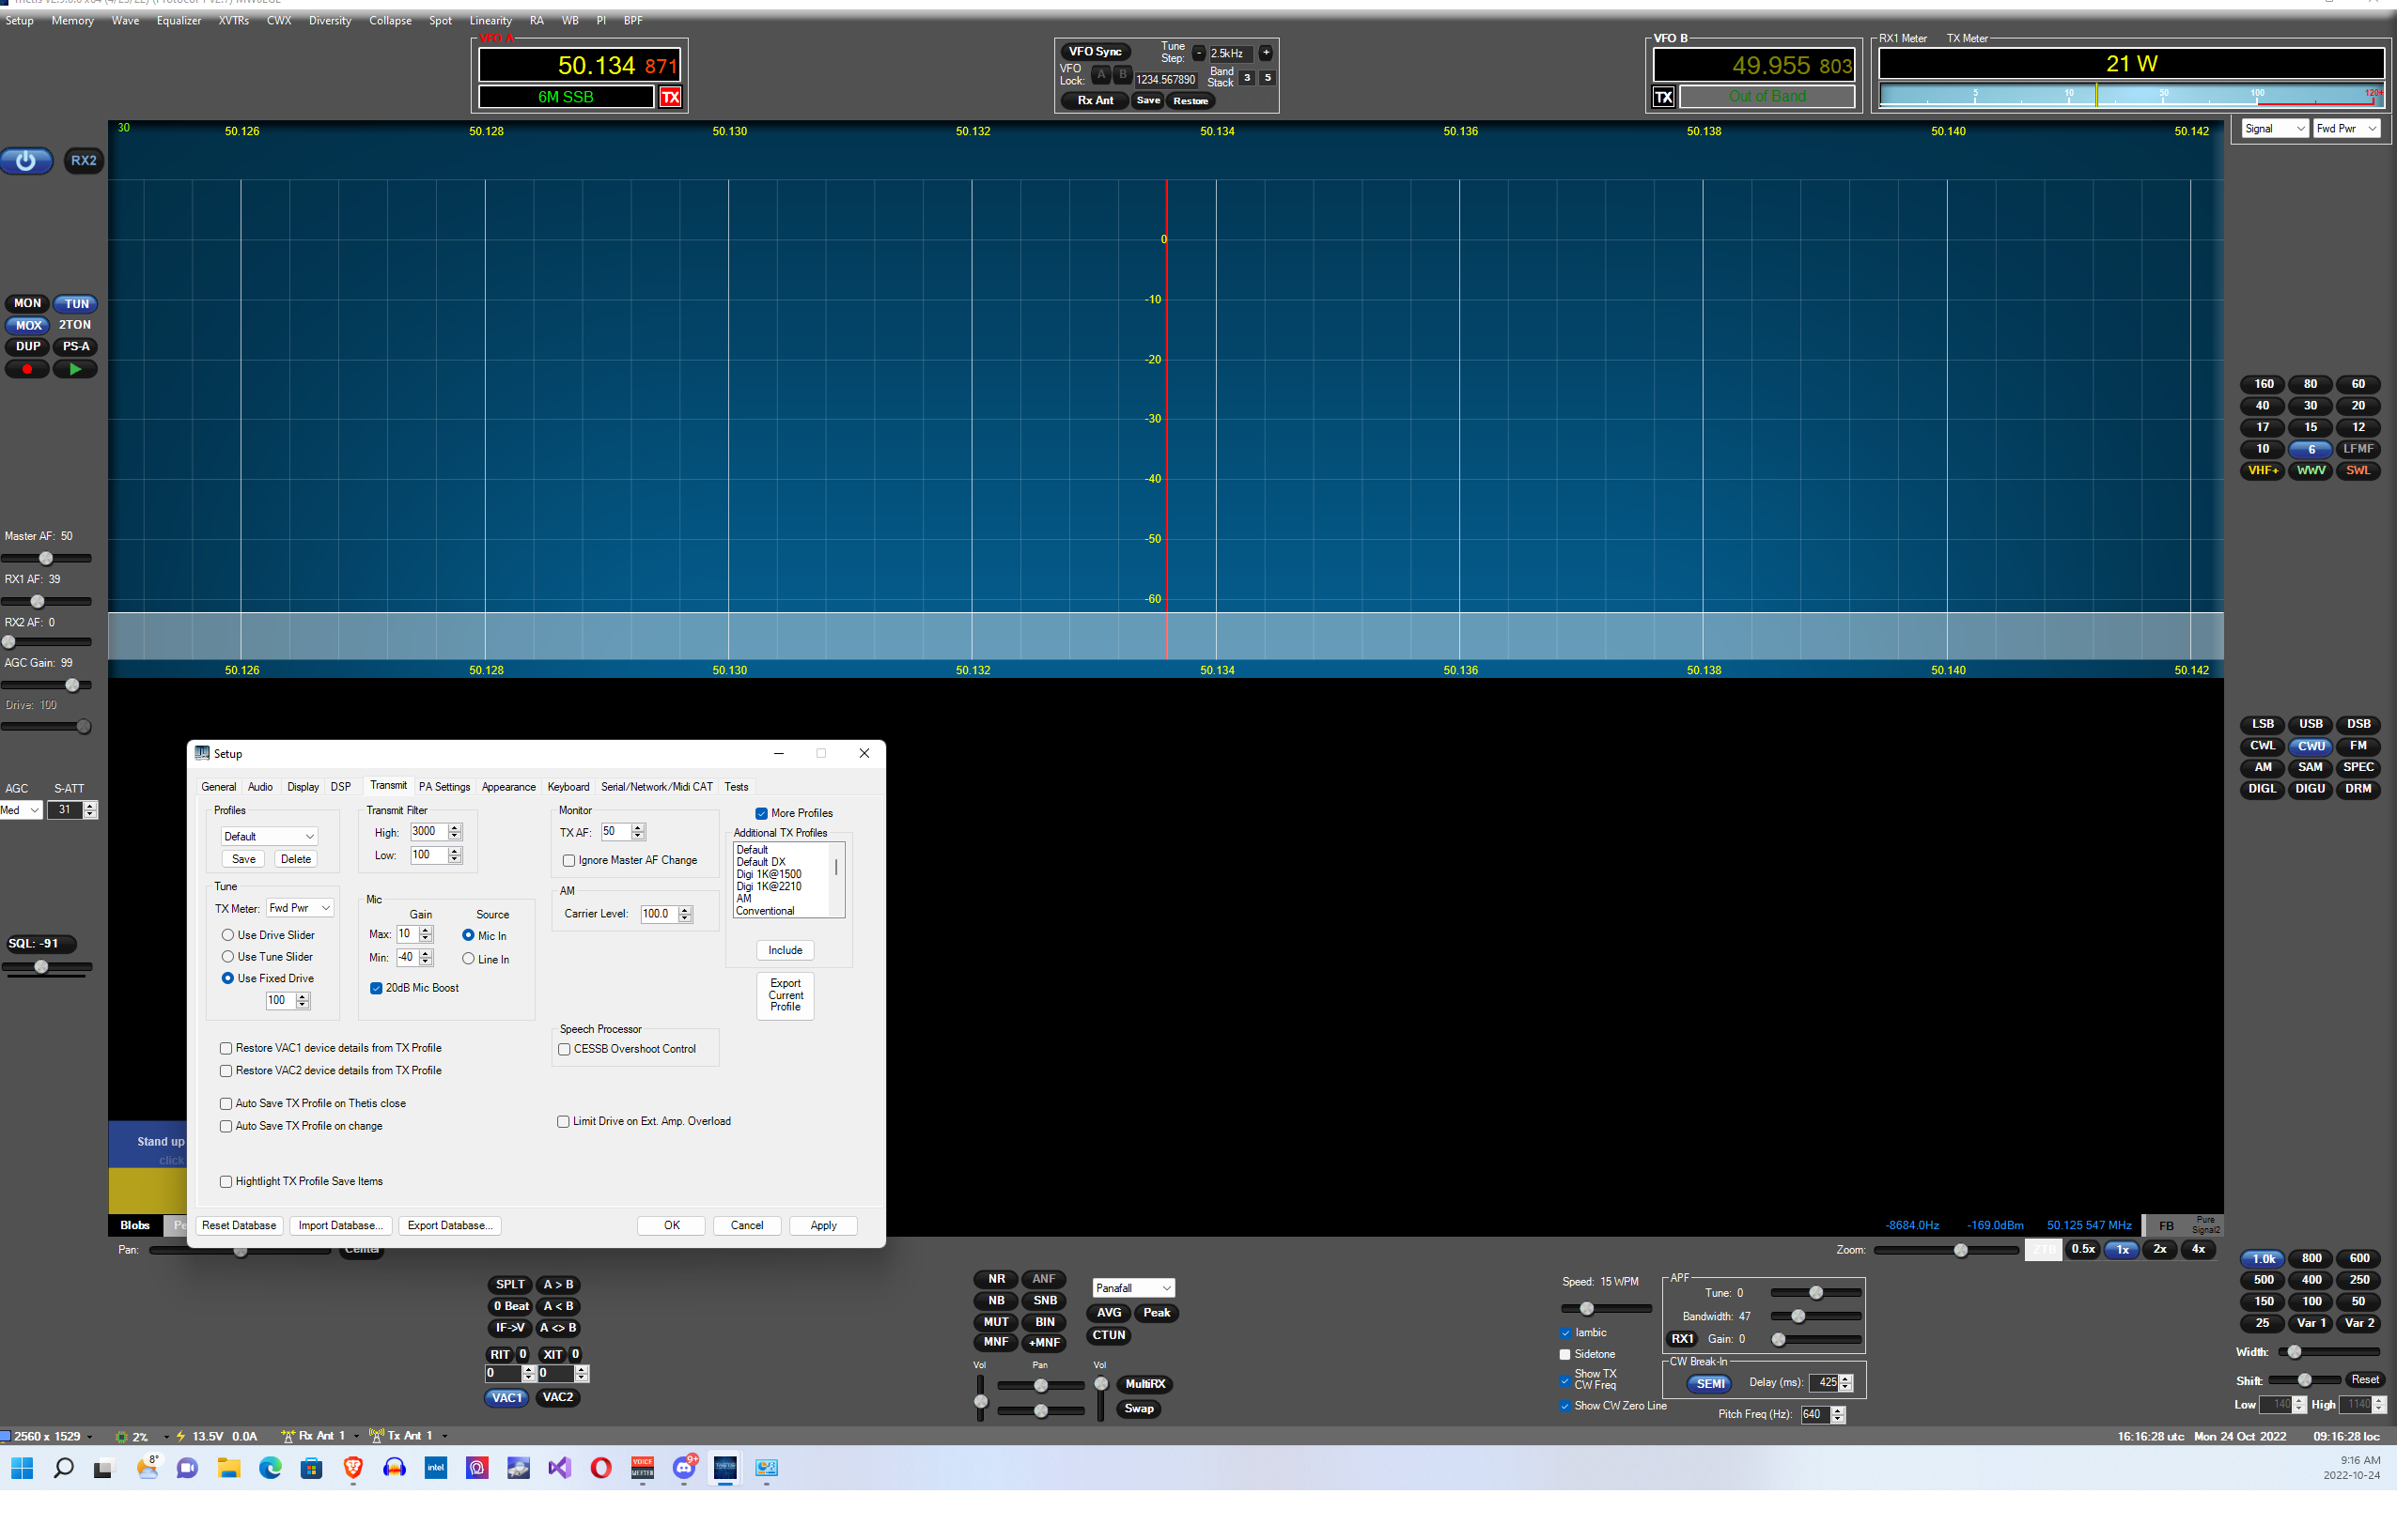The width and height of the screenshot is (2397, 1540).
Task: Open the Tx Ant 1 status dropdown arrow
Action: [x=444, y=1437]
